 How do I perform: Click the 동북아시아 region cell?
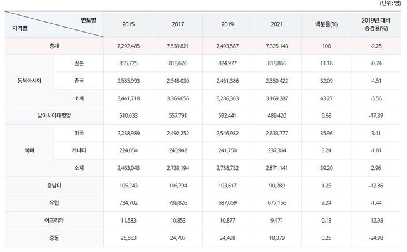click(29, 81)
